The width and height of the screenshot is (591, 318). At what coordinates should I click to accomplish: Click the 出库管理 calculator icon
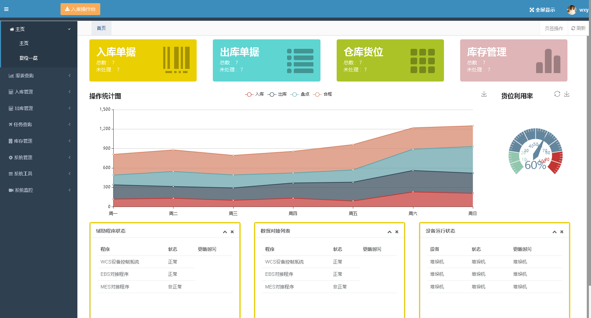11,108
